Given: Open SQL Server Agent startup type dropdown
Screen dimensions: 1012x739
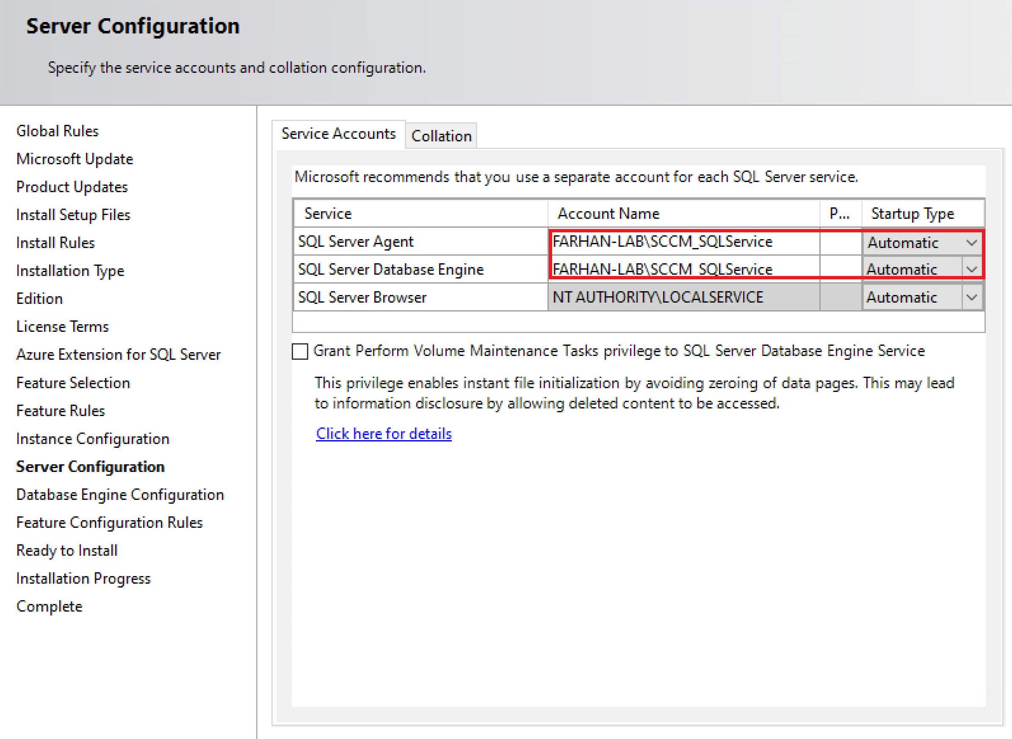Looking at the screenshot, I should (x=971, y=243).
